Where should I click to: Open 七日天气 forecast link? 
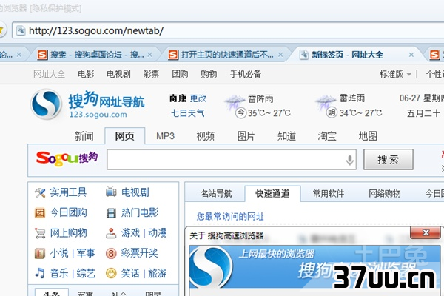(x=188, y=113)
